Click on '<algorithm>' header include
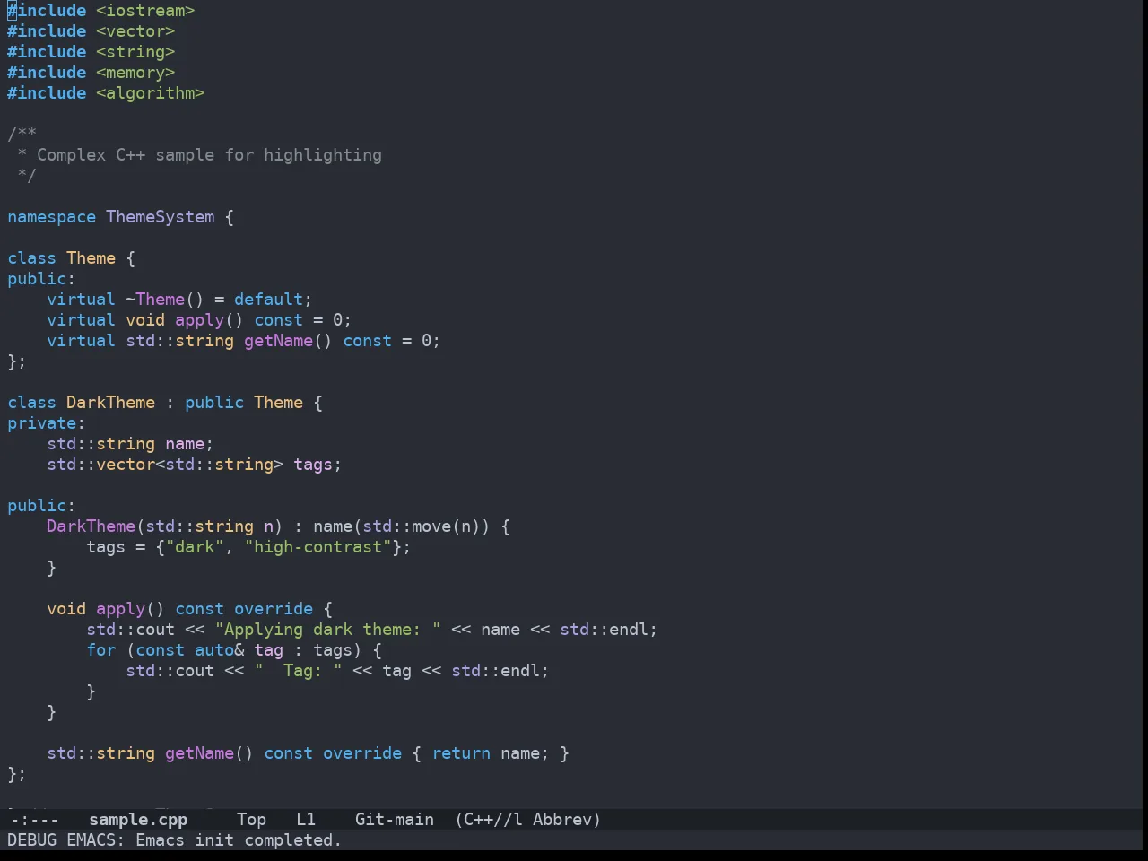The width and height of the screenshot is (1148, 861). click(151, 93)
